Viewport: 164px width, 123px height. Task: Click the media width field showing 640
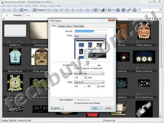[79, 86]
